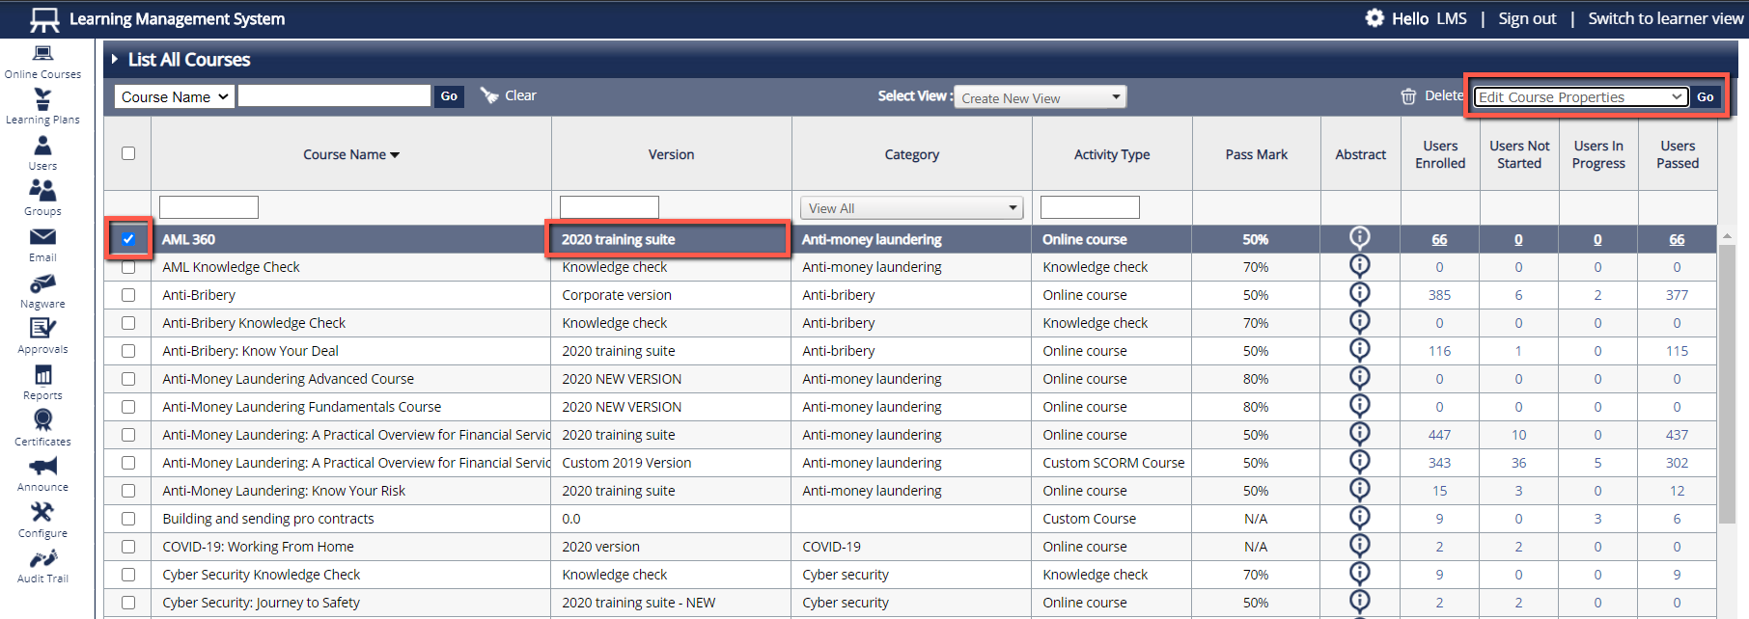Click Switch to learner view link
This screenshot has width=1749, height=619.
(x=1665, y=18)
